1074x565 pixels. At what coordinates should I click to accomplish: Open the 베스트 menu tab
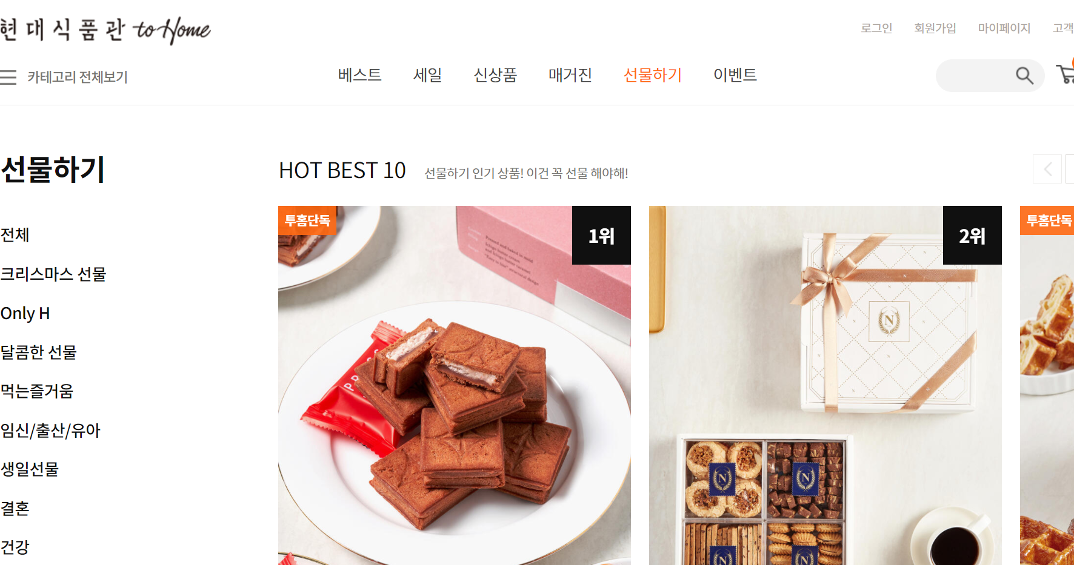tap(360, 75)
